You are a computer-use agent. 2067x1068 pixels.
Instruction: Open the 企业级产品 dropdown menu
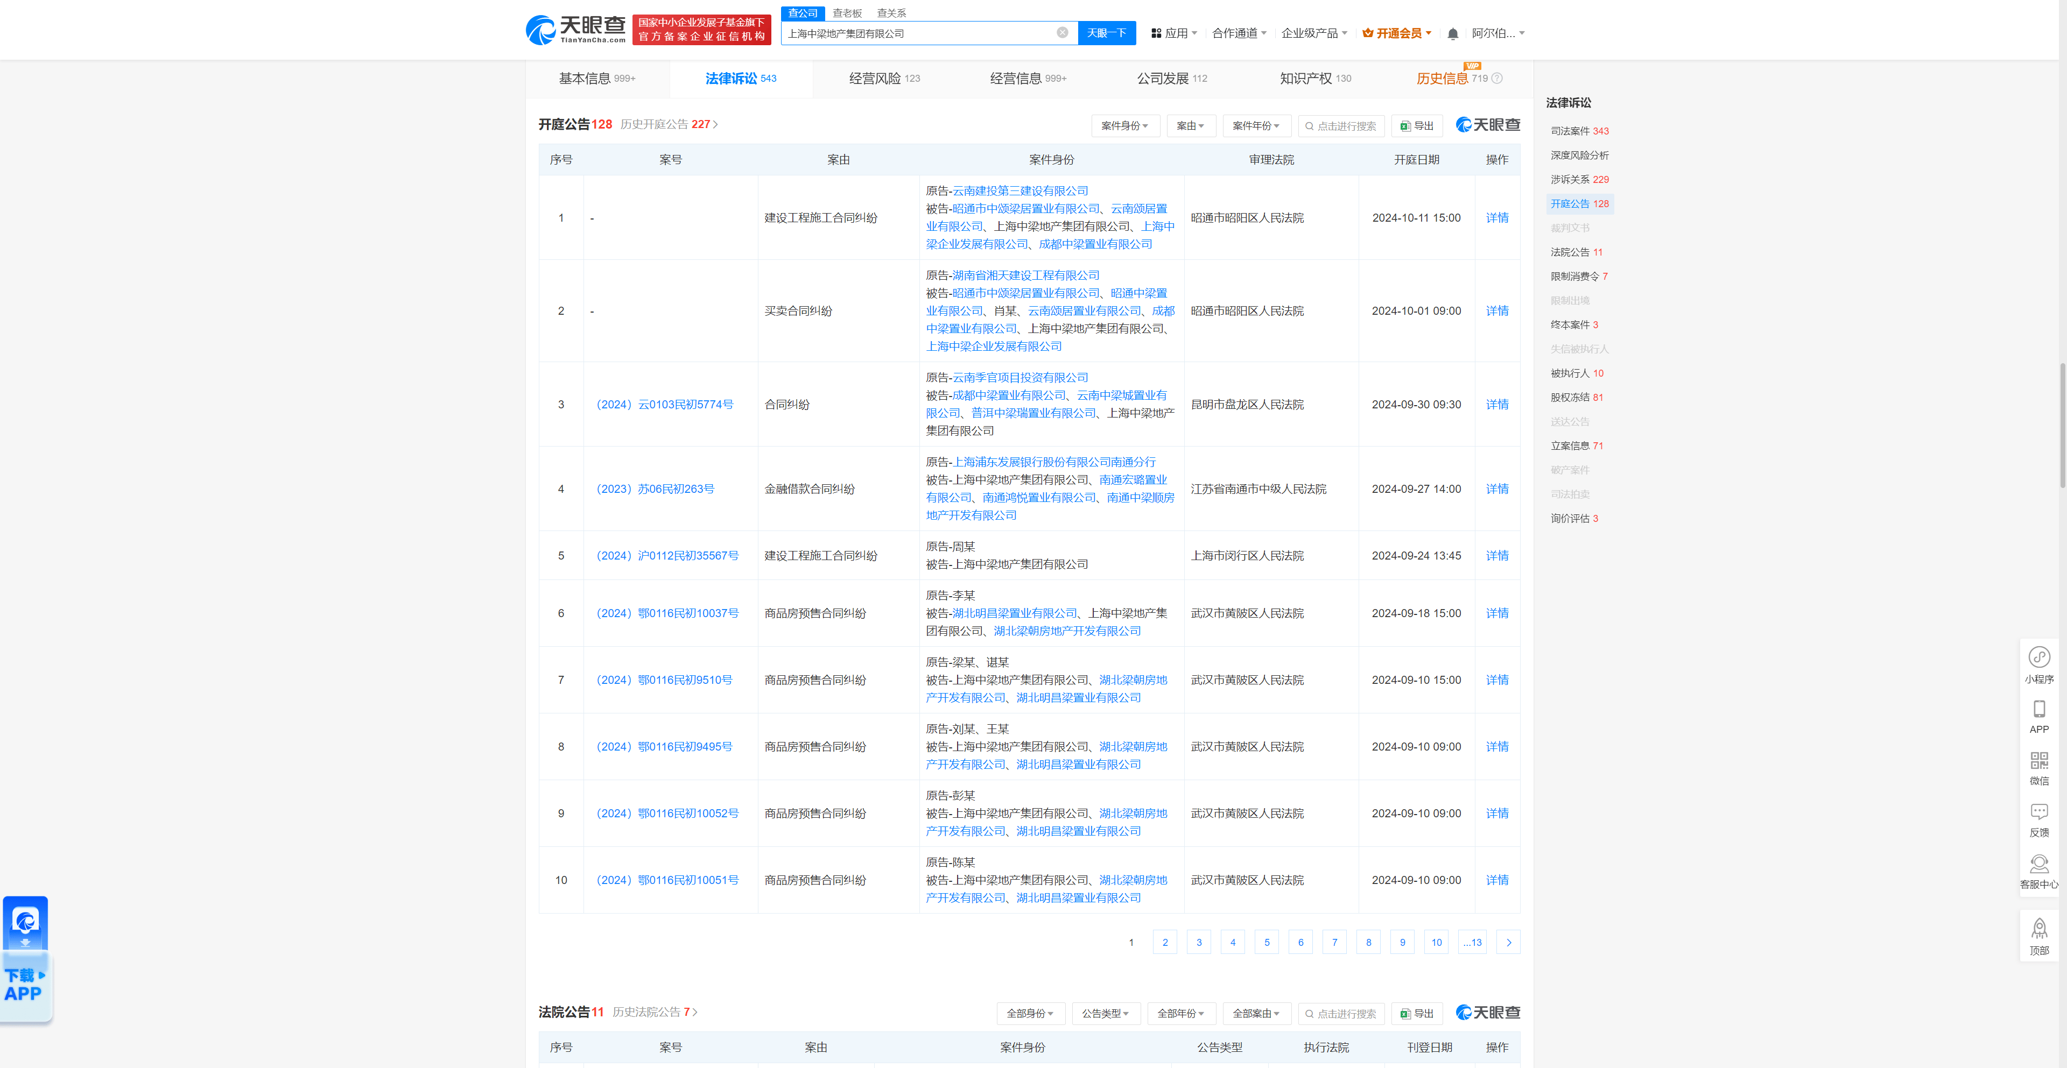pyautogui.click(x=1314, y=34)
